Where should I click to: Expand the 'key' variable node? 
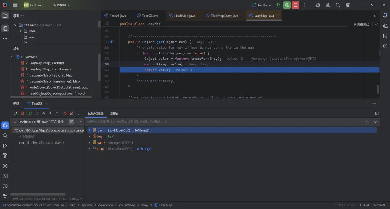click(89, 136)
